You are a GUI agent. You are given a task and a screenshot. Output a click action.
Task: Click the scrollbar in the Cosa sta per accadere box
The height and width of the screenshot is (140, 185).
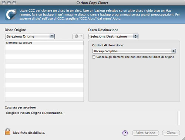click(x=179, y=118)
